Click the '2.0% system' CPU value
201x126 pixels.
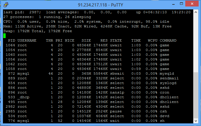[x=88, y=22]
